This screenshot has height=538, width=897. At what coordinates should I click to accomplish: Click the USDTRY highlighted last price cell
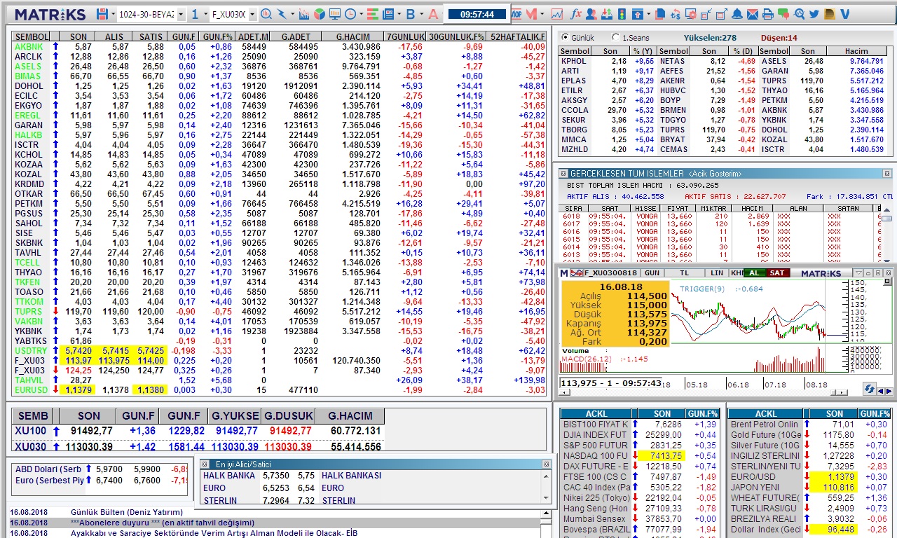click(77, 350)
